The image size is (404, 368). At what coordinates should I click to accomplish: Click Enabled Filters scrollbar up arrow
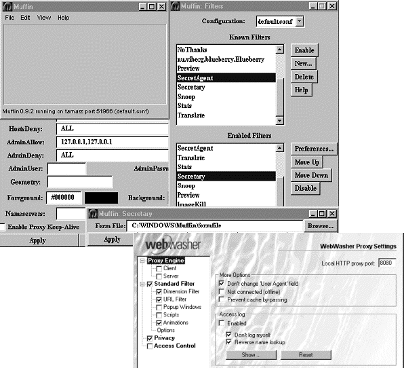[280, 148]
